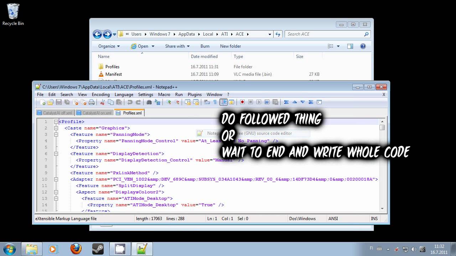The width and height of the screenshot is (456, 256).
Task: Open the view options dropdown arrow in Explorer
Action: [338, 46]
